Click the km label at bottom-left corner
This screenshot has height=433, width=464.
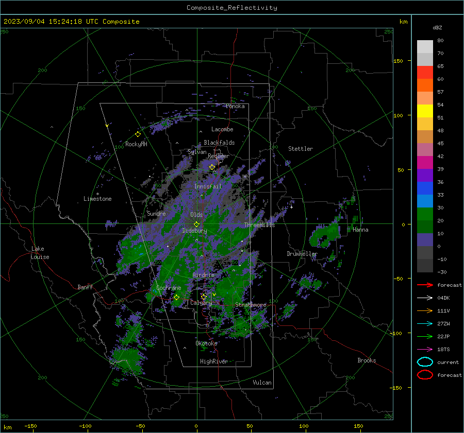click(7, 427)
